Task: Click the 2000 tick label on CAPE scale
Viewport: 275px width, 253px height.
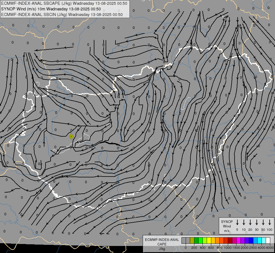Action: (x=245, y=248)
